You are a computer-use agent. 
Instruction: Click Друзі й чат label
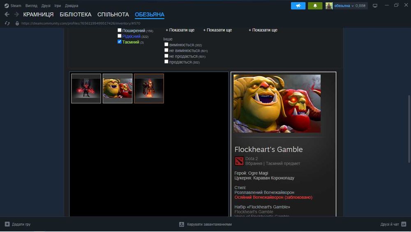tap(390, 224)
